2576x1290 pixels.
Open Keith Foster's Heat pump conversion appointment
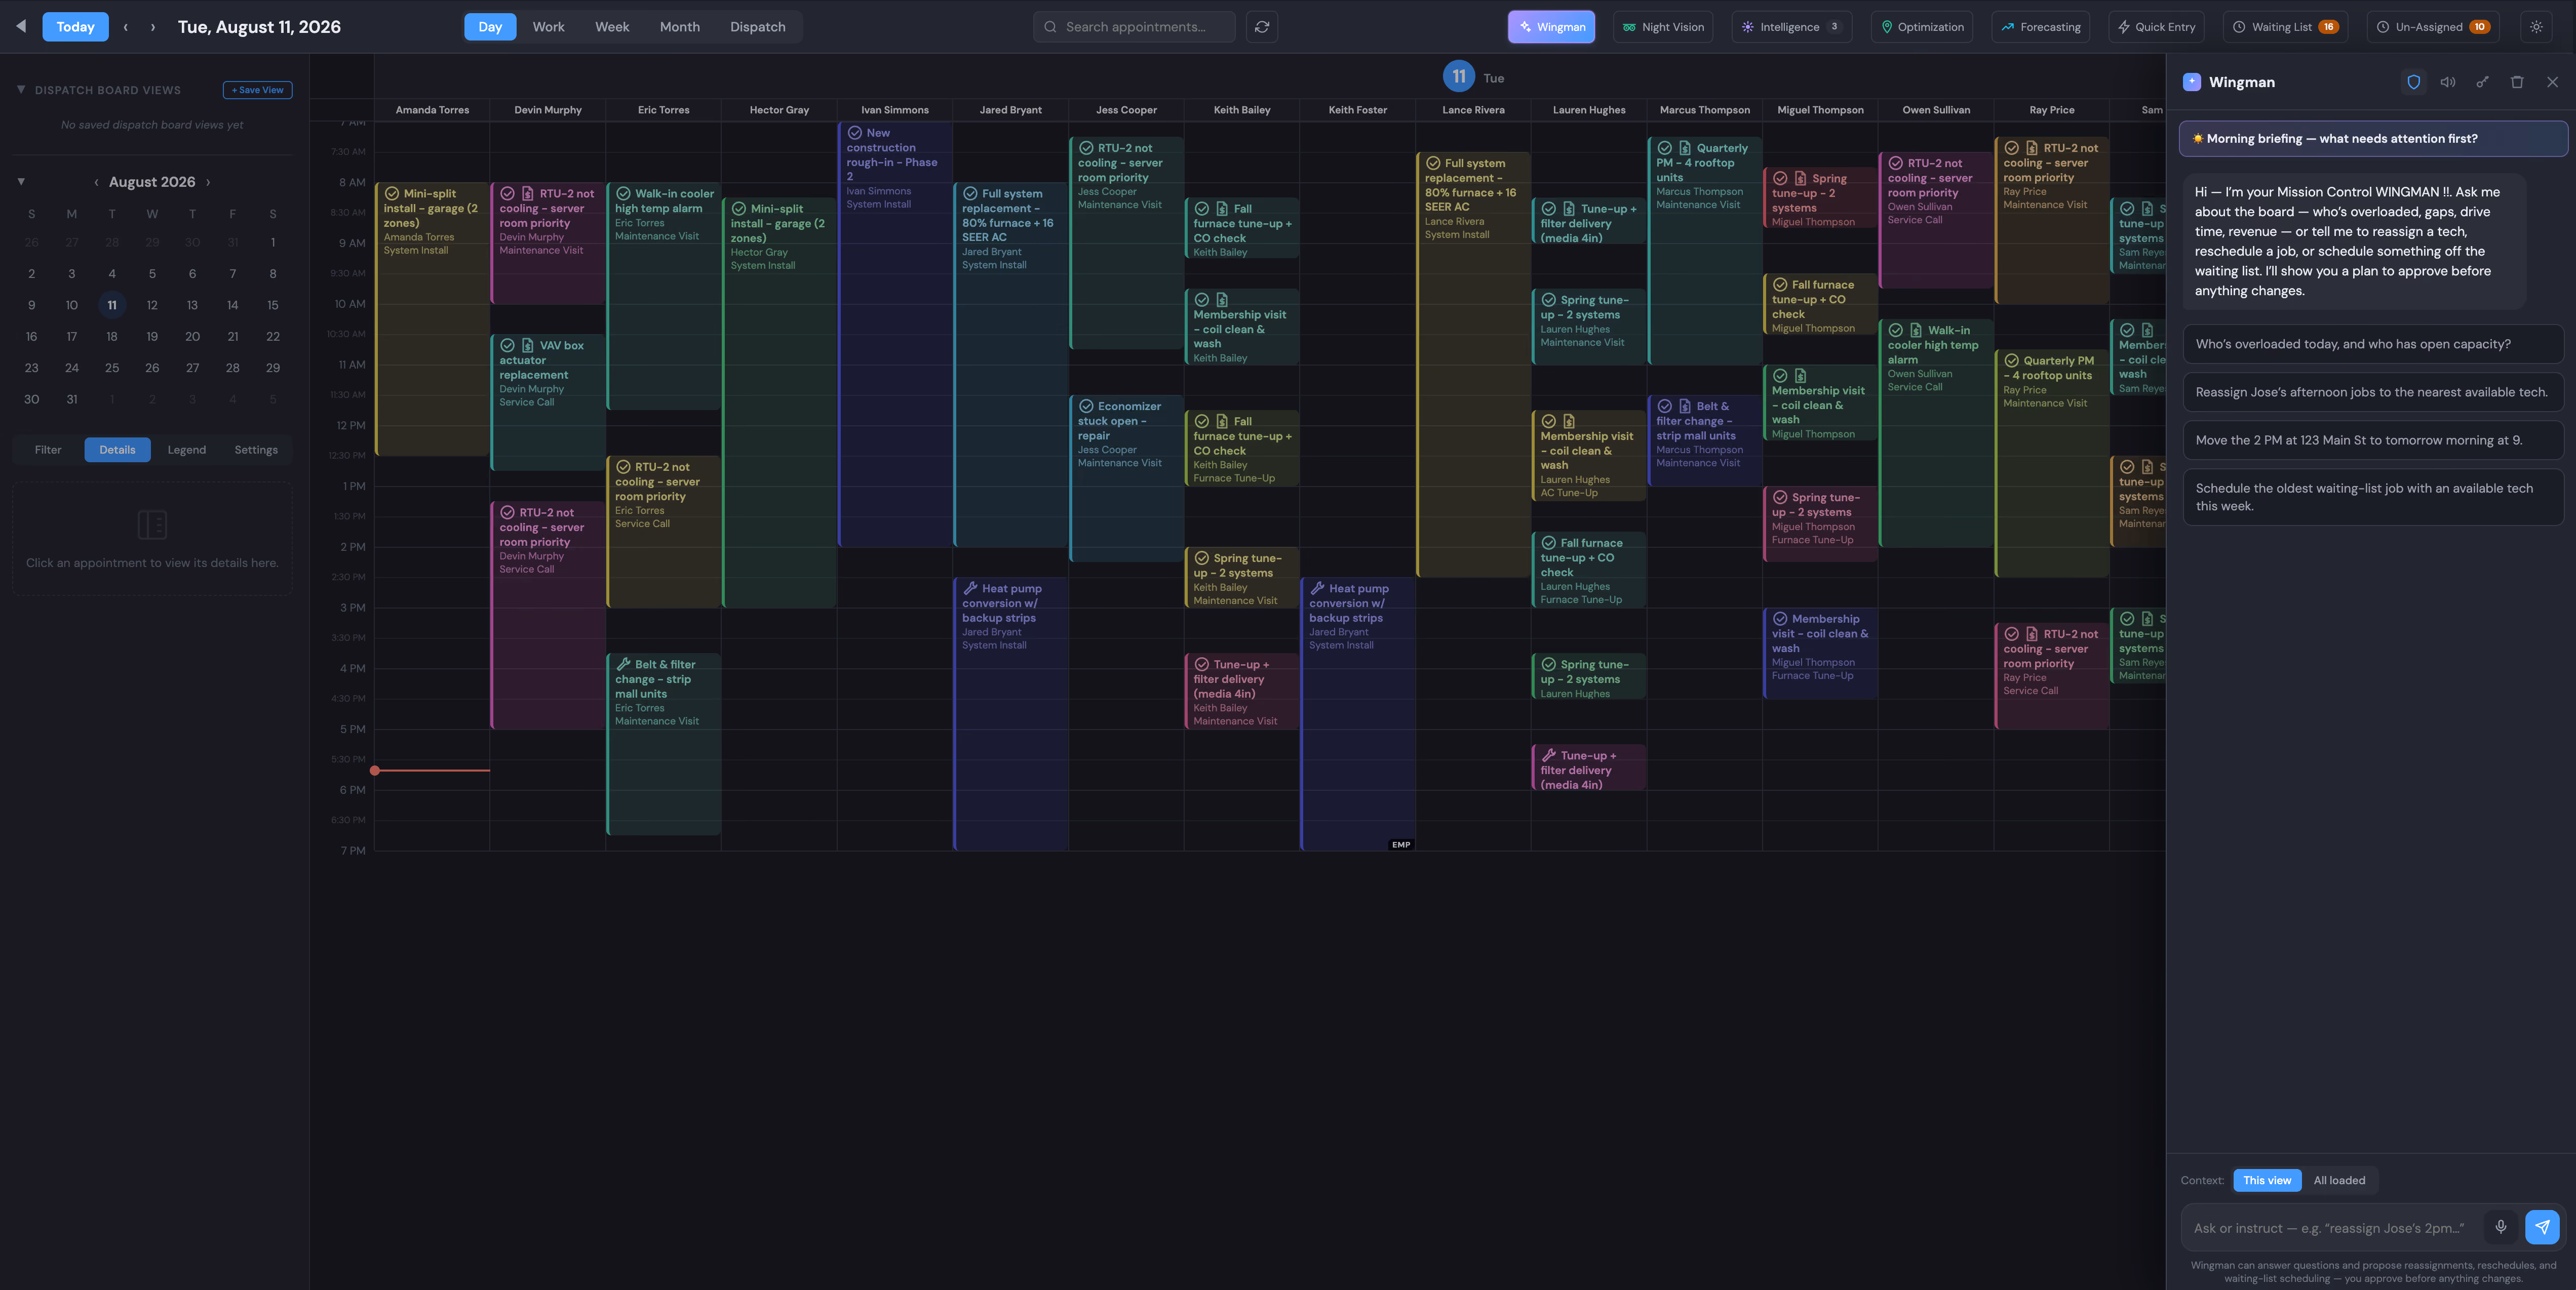(1357, 713)
